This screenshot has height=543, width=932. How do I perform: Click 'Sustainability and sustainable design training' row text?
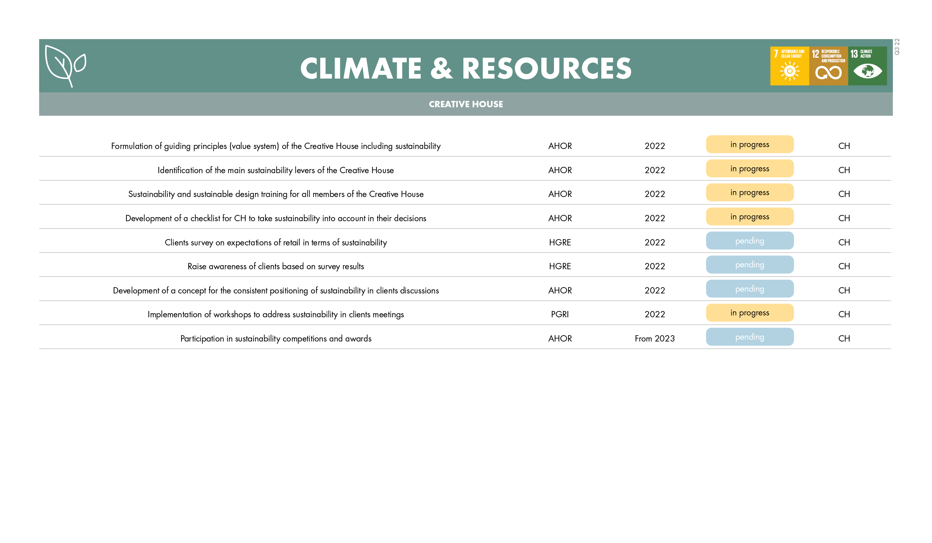tap(275, 194)
